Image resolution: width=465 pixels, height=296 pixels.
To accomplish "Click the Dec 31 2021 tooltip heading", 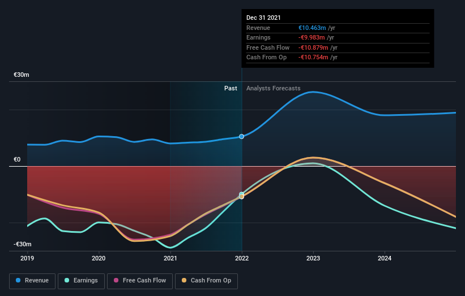I will click(263, 18).
